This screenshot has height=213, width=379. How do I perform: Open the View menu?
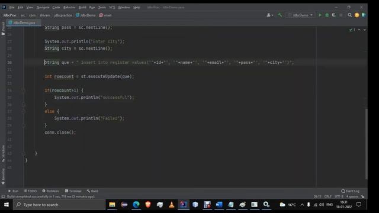click(30, 8)
